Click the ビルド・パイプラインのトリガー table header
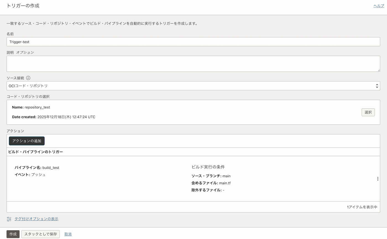387x239 pixels. click(x=36, y=152)
